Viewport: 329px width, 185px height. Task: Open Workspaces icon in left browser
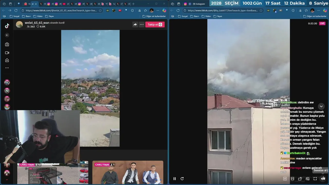4,4
